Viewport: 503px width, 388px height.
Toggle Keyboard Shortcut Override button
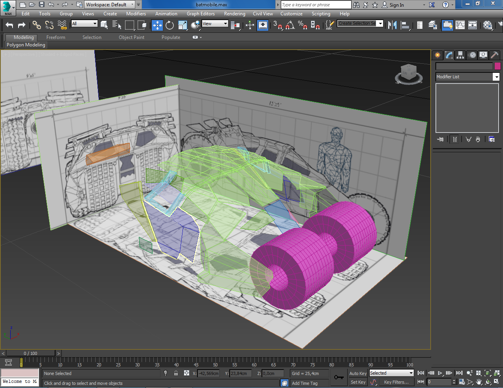coord(263,25)
